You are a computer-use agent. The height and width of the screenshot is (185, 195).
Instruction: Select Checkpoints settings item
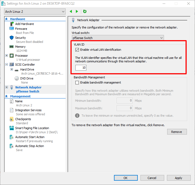point(23,119)
